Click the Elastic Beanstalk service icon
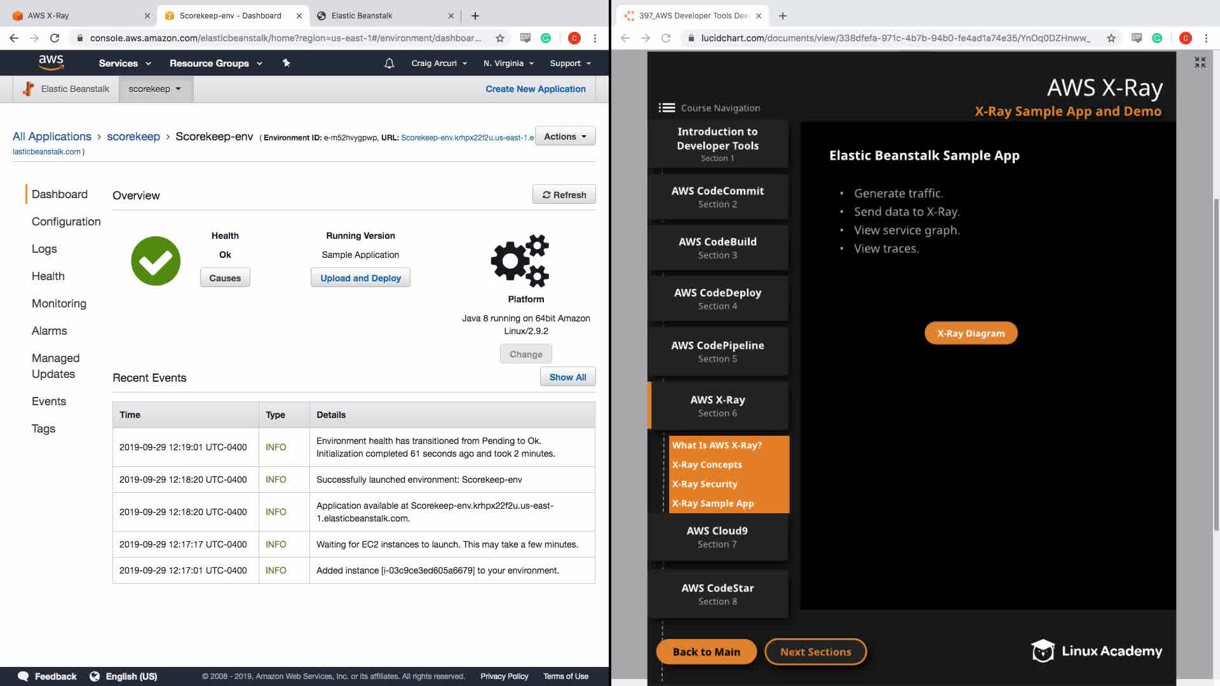This screenshot has width=1220, height=686. [x=28, y=89]
